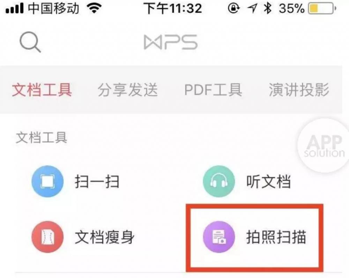Tap the battery indicator icon
349x278 pixels.
coord(322,8)
